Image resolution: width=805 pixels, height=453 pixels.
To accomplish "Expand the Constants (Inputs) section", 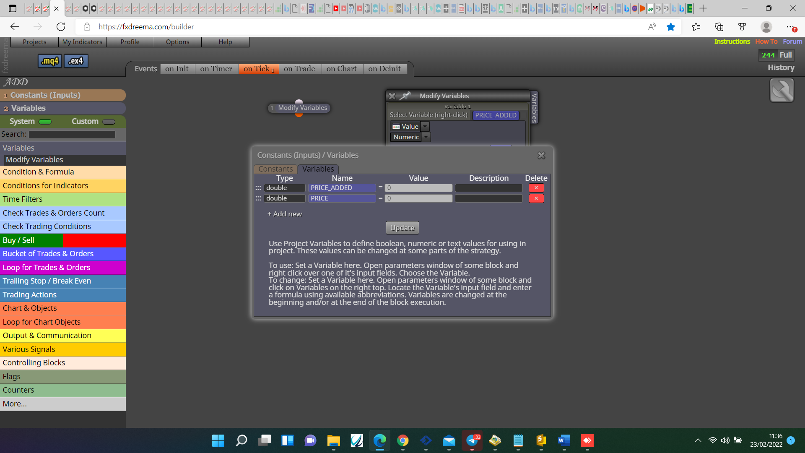I will (63, 95).
